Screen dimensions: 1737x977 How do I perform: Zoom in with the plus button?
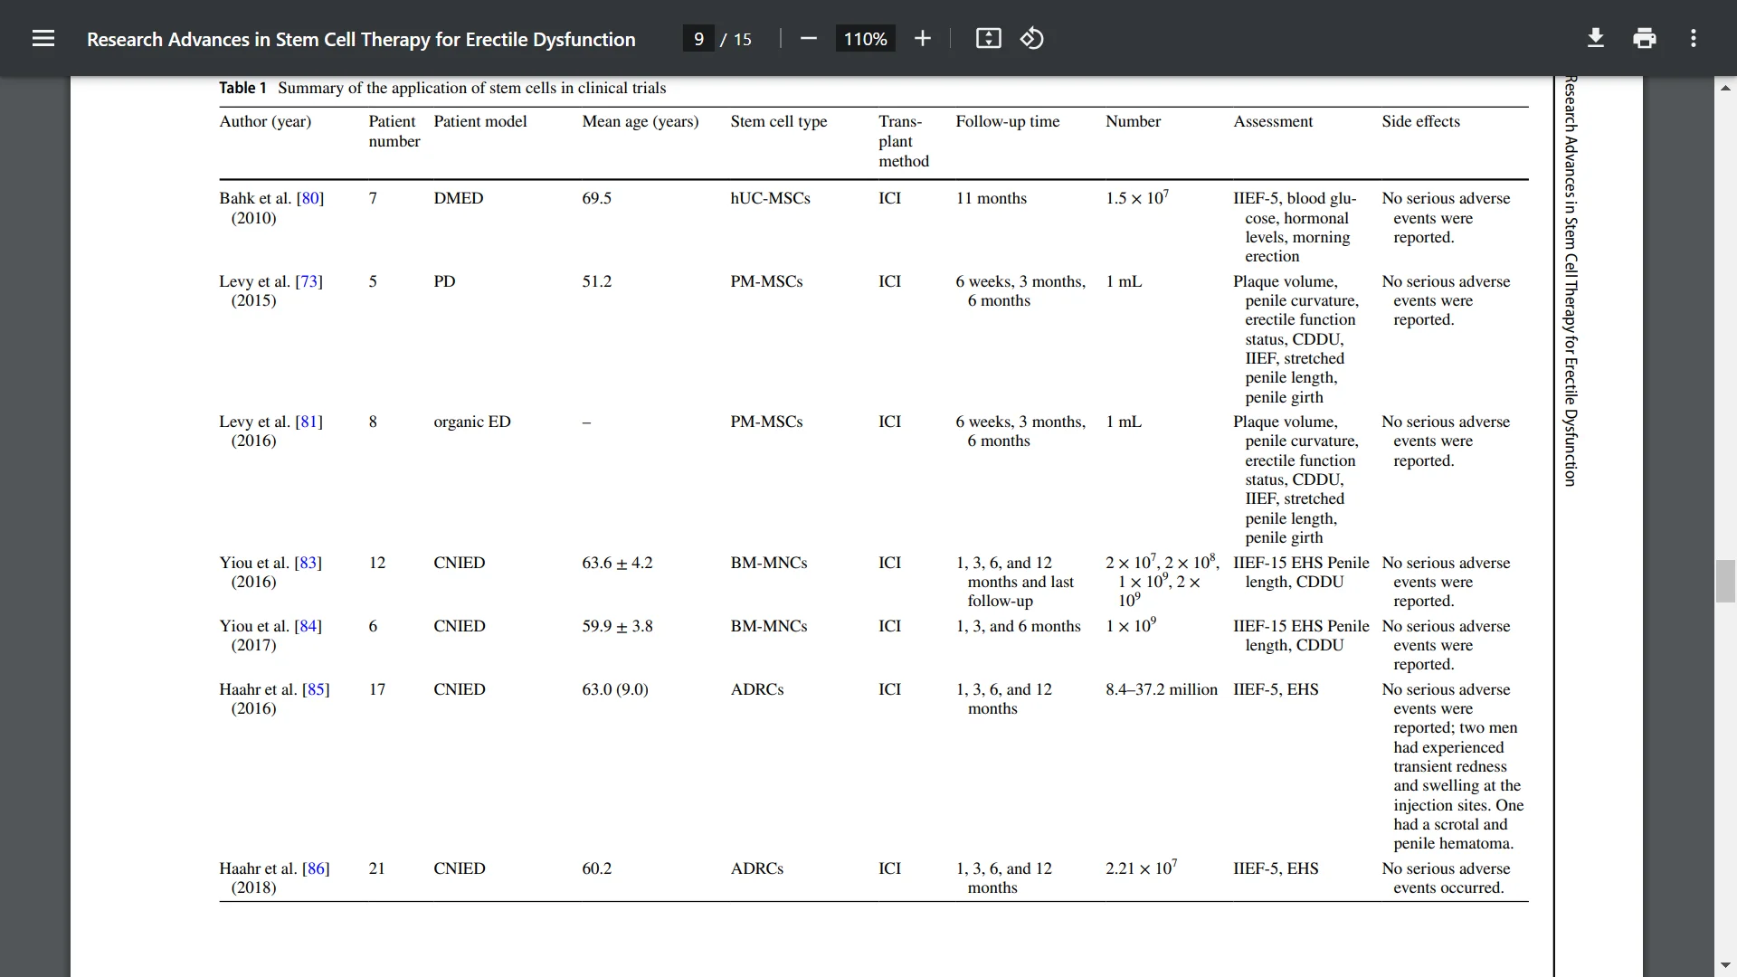point(922,38)
